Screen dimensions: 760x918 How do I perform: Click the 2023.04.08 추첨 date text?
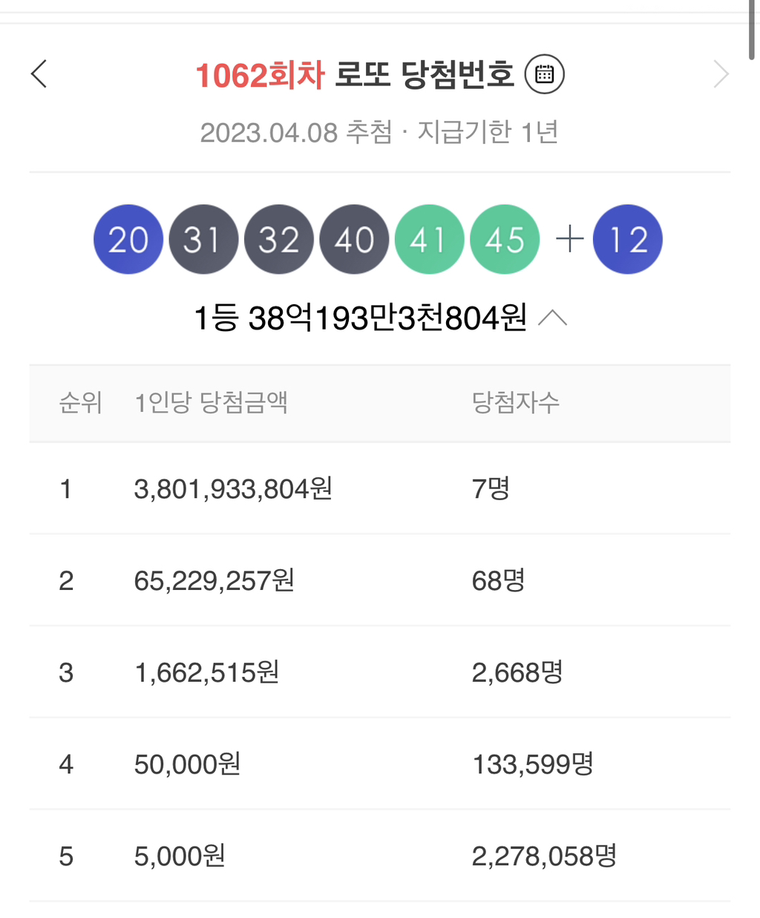tap(295, 132)
